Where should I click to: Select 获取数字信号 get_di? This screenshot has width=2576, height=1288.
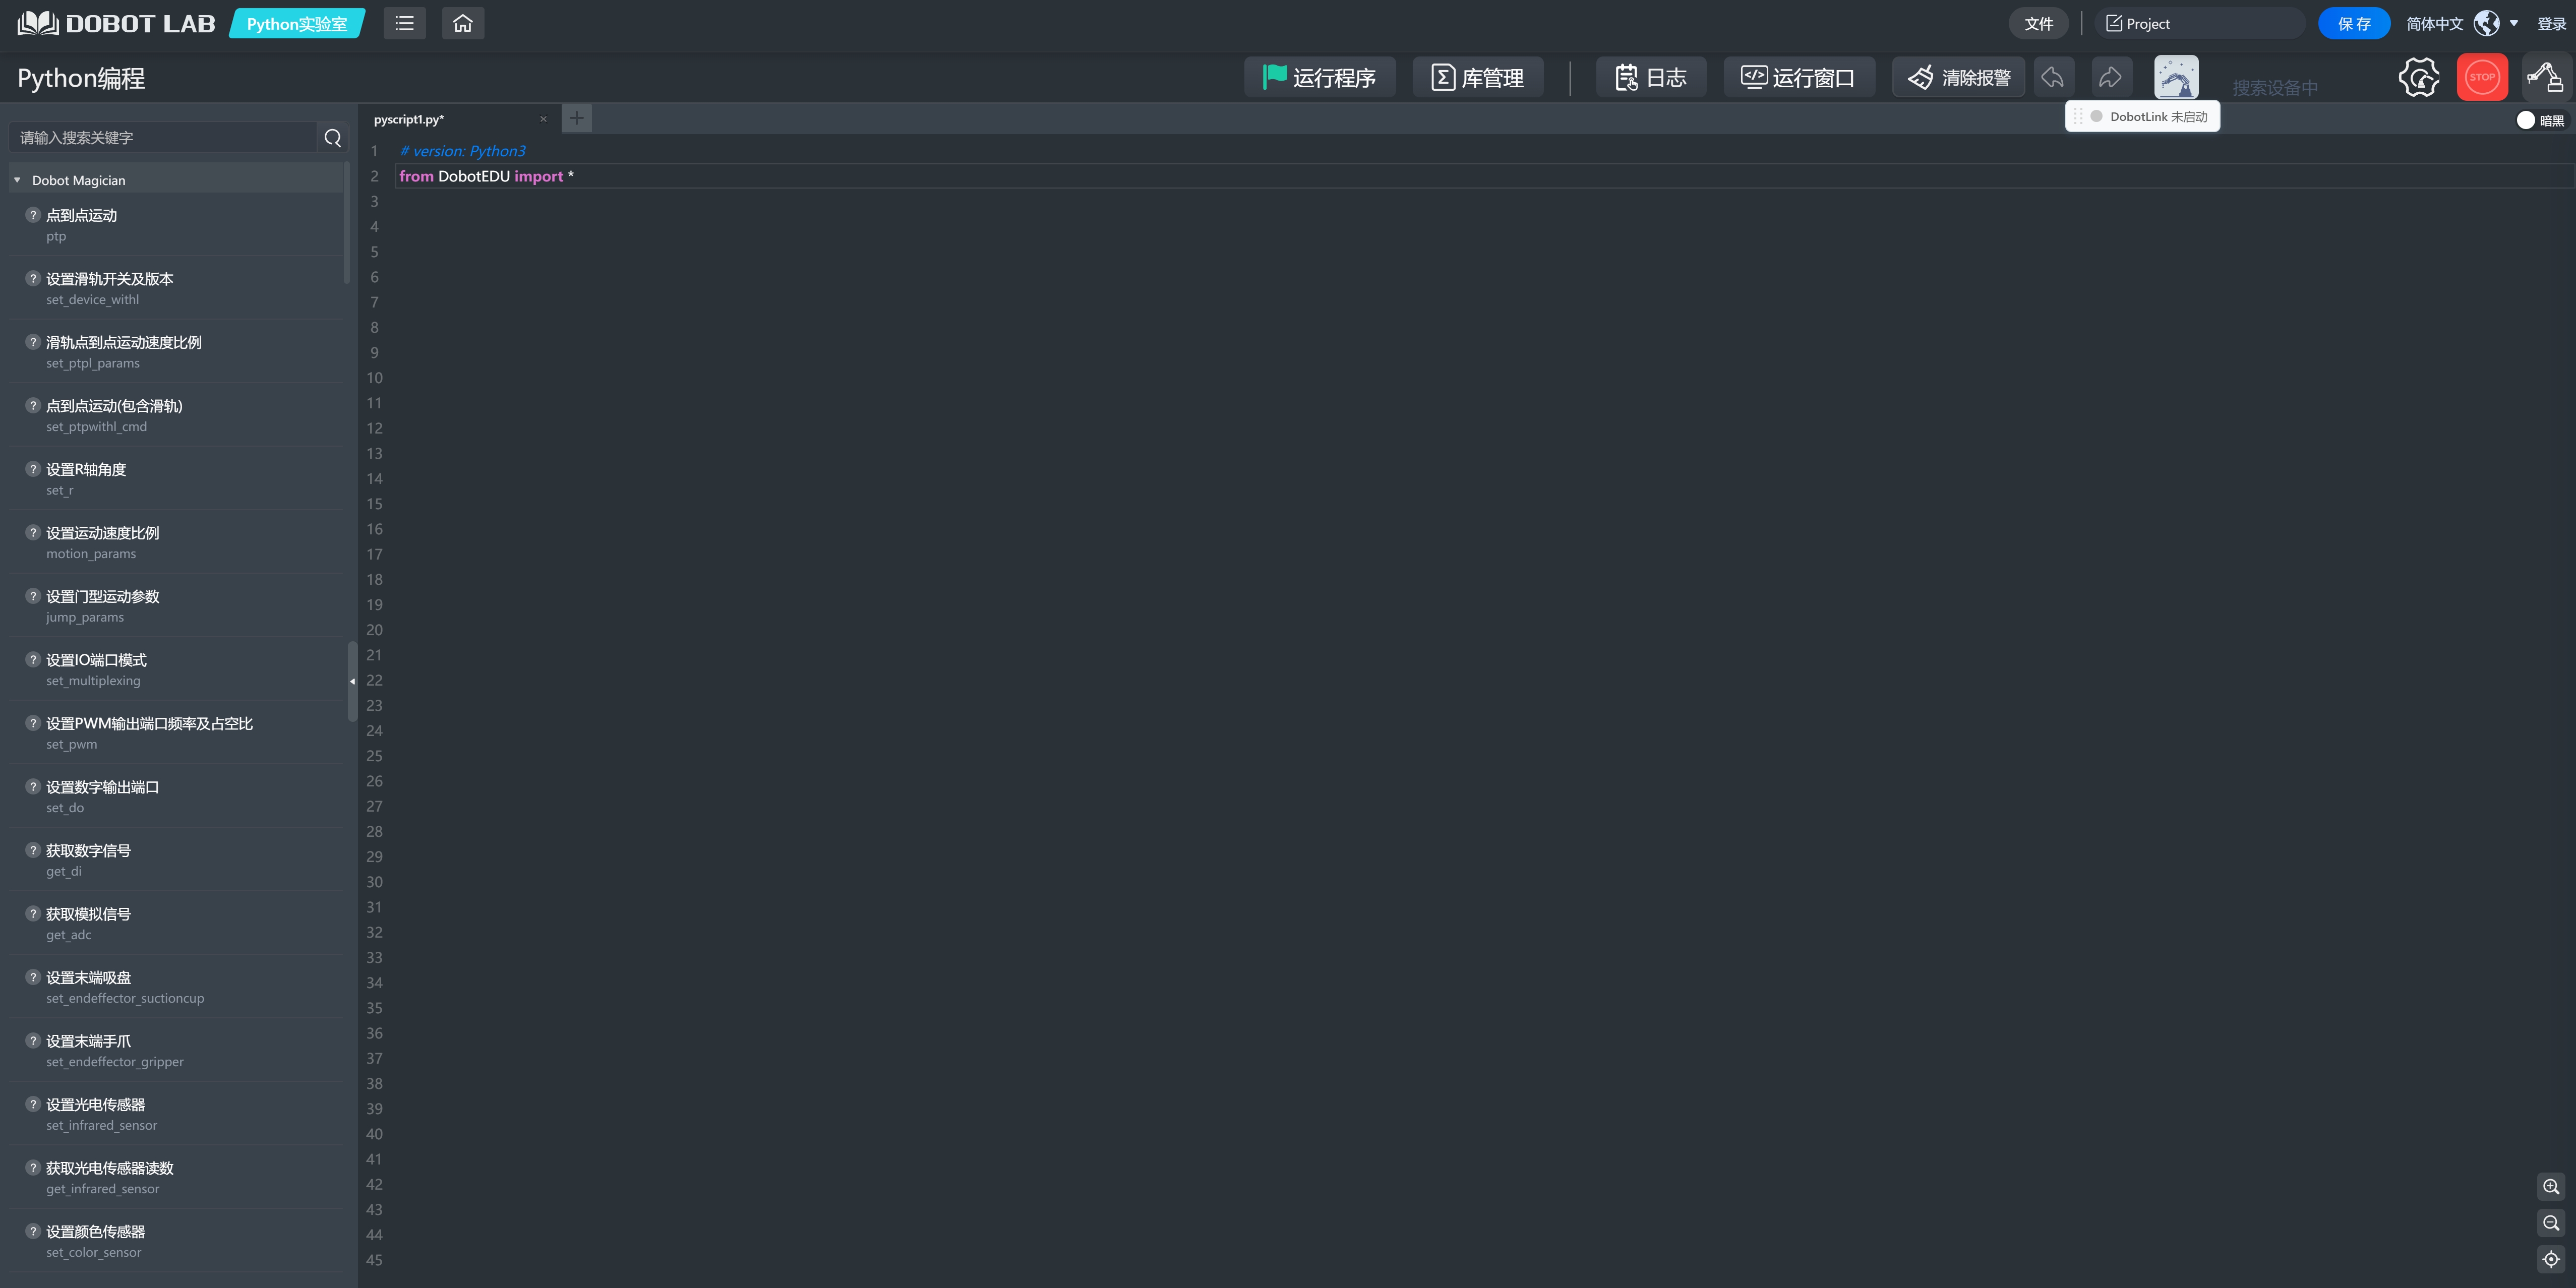point(176,860)
